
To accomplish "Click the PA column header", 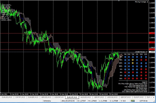I will (125, 54).
